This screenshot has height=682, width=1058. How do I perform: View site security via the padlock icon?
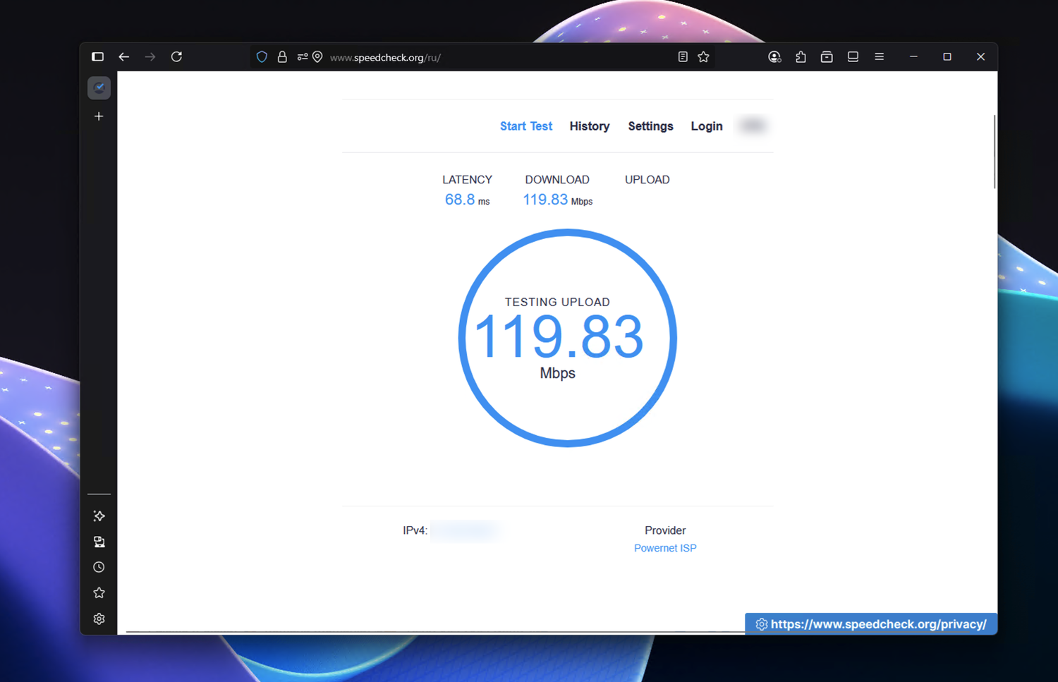pos(282,57)
